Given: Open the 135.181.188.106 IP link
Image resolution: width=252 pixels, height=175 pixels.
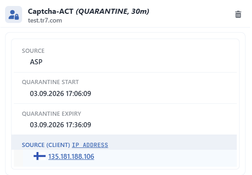Looking at the screenshot, I should 71,157.
